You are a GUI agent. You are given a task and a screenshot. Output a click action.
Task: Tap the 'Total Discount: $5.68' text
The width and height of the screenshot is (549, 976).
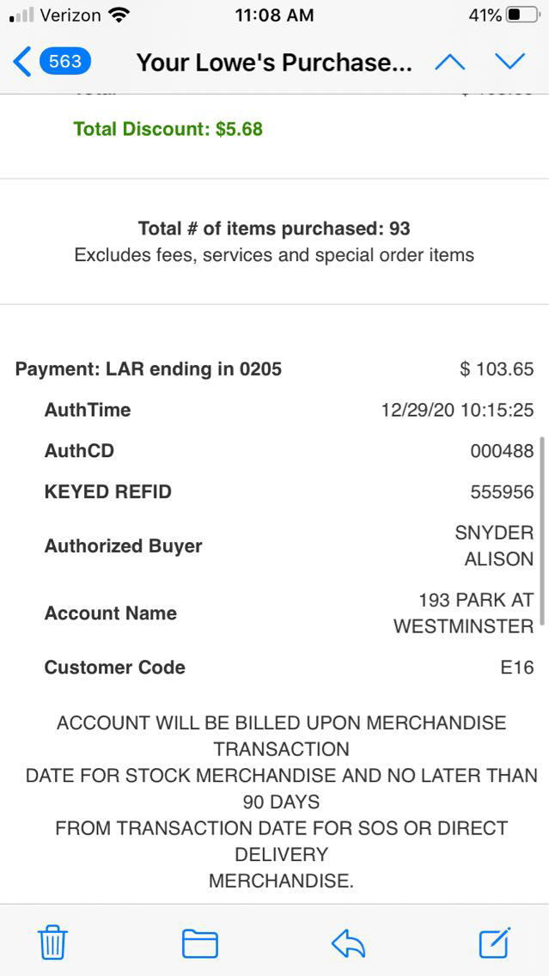pyautogui.click(x=168, y=129)
